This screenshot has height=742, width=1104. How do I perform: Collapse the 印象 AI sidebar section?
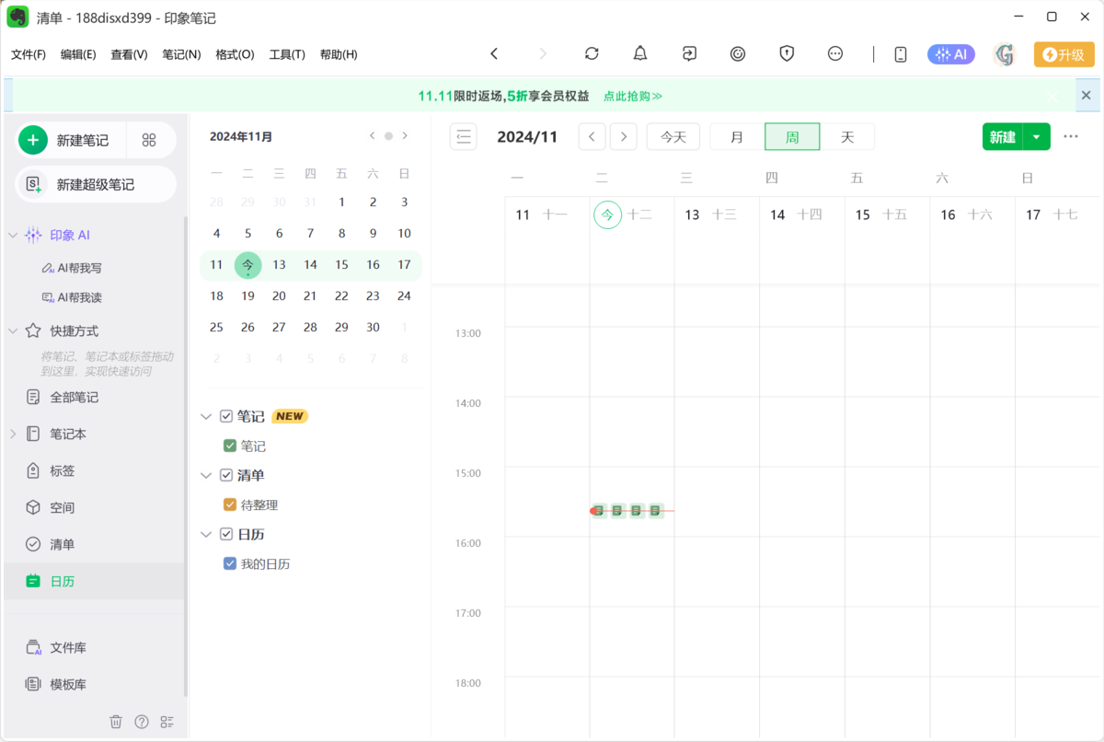pos(13,235)
